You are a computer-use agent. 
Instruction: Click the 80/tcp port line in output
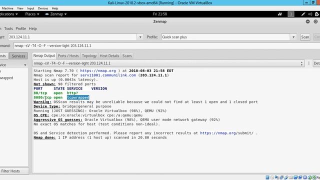[55, 93]
